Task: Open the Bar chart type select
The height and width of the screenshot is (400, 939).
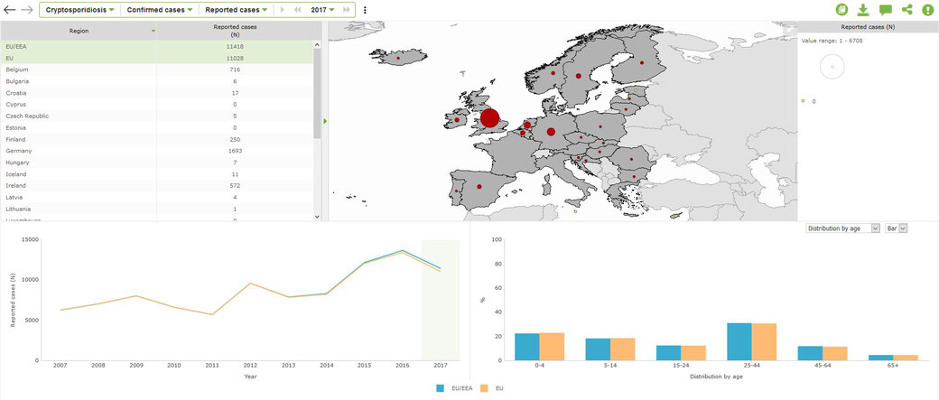Action: (897, 228)
